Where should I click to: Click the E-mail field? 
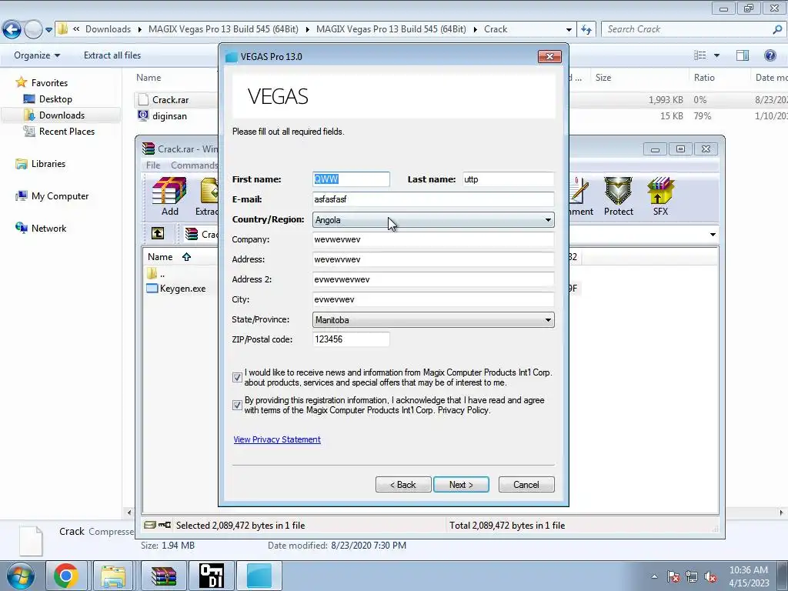pyautogui.click(x=433, y=199)
